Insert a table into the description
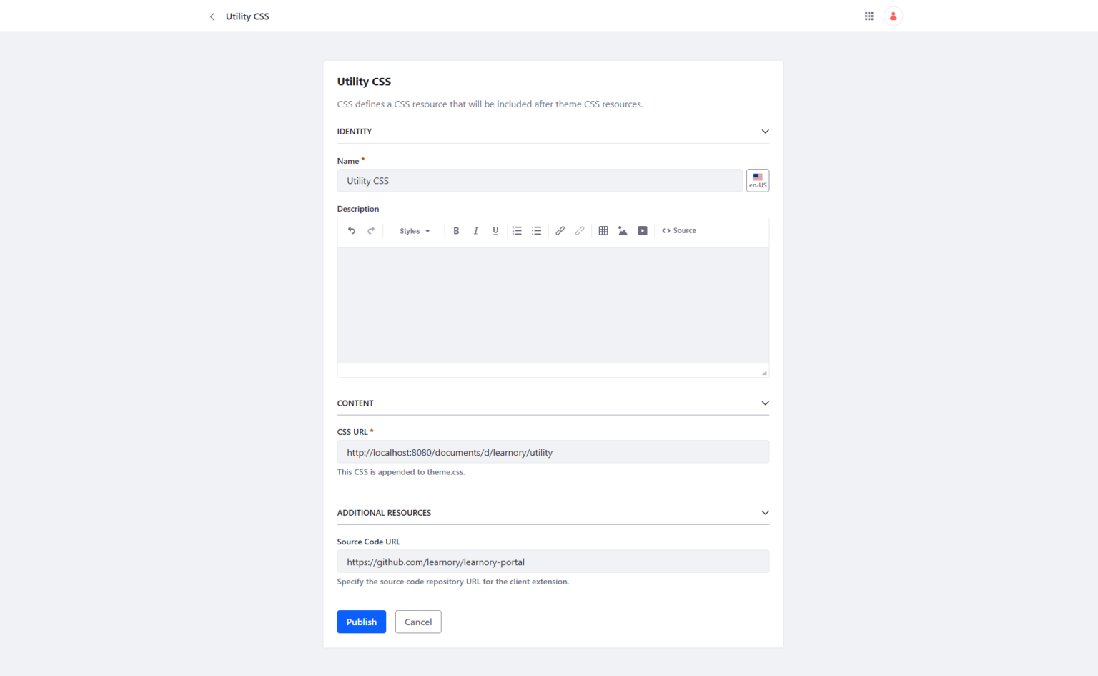Image resolution: width=1098 pixels, height=676 pixels. (x=603, y=230)
